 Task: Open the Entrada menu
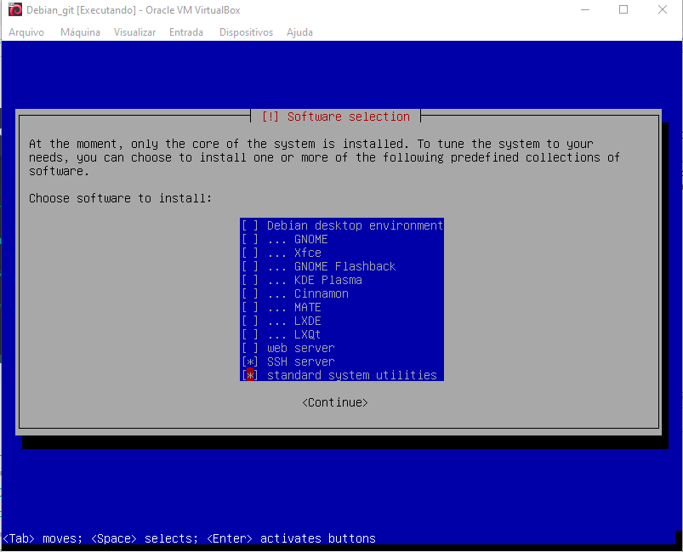point(186,32)
